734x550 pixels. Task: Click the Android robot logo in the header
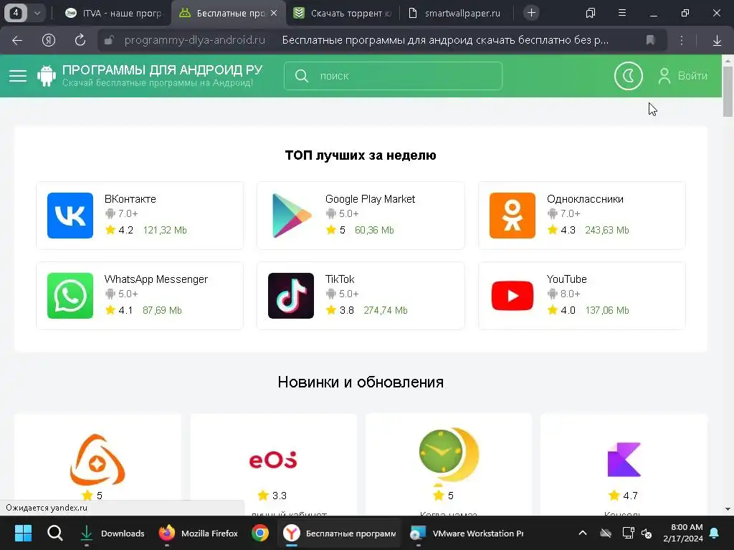click(47, 76)
